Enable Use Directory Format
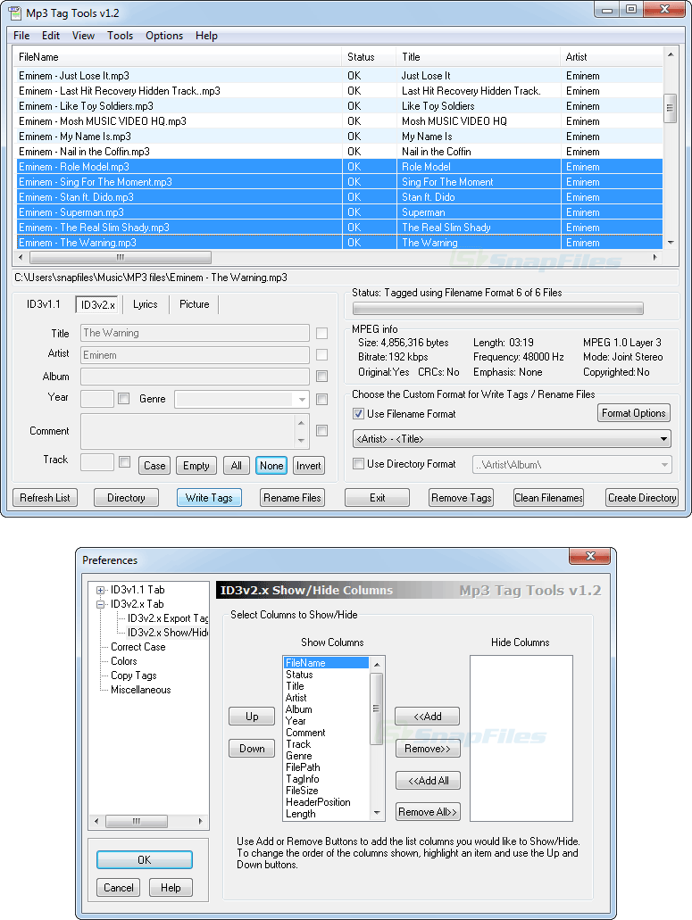The height and width of the screenshot is (920, 692). coord(358,463)
